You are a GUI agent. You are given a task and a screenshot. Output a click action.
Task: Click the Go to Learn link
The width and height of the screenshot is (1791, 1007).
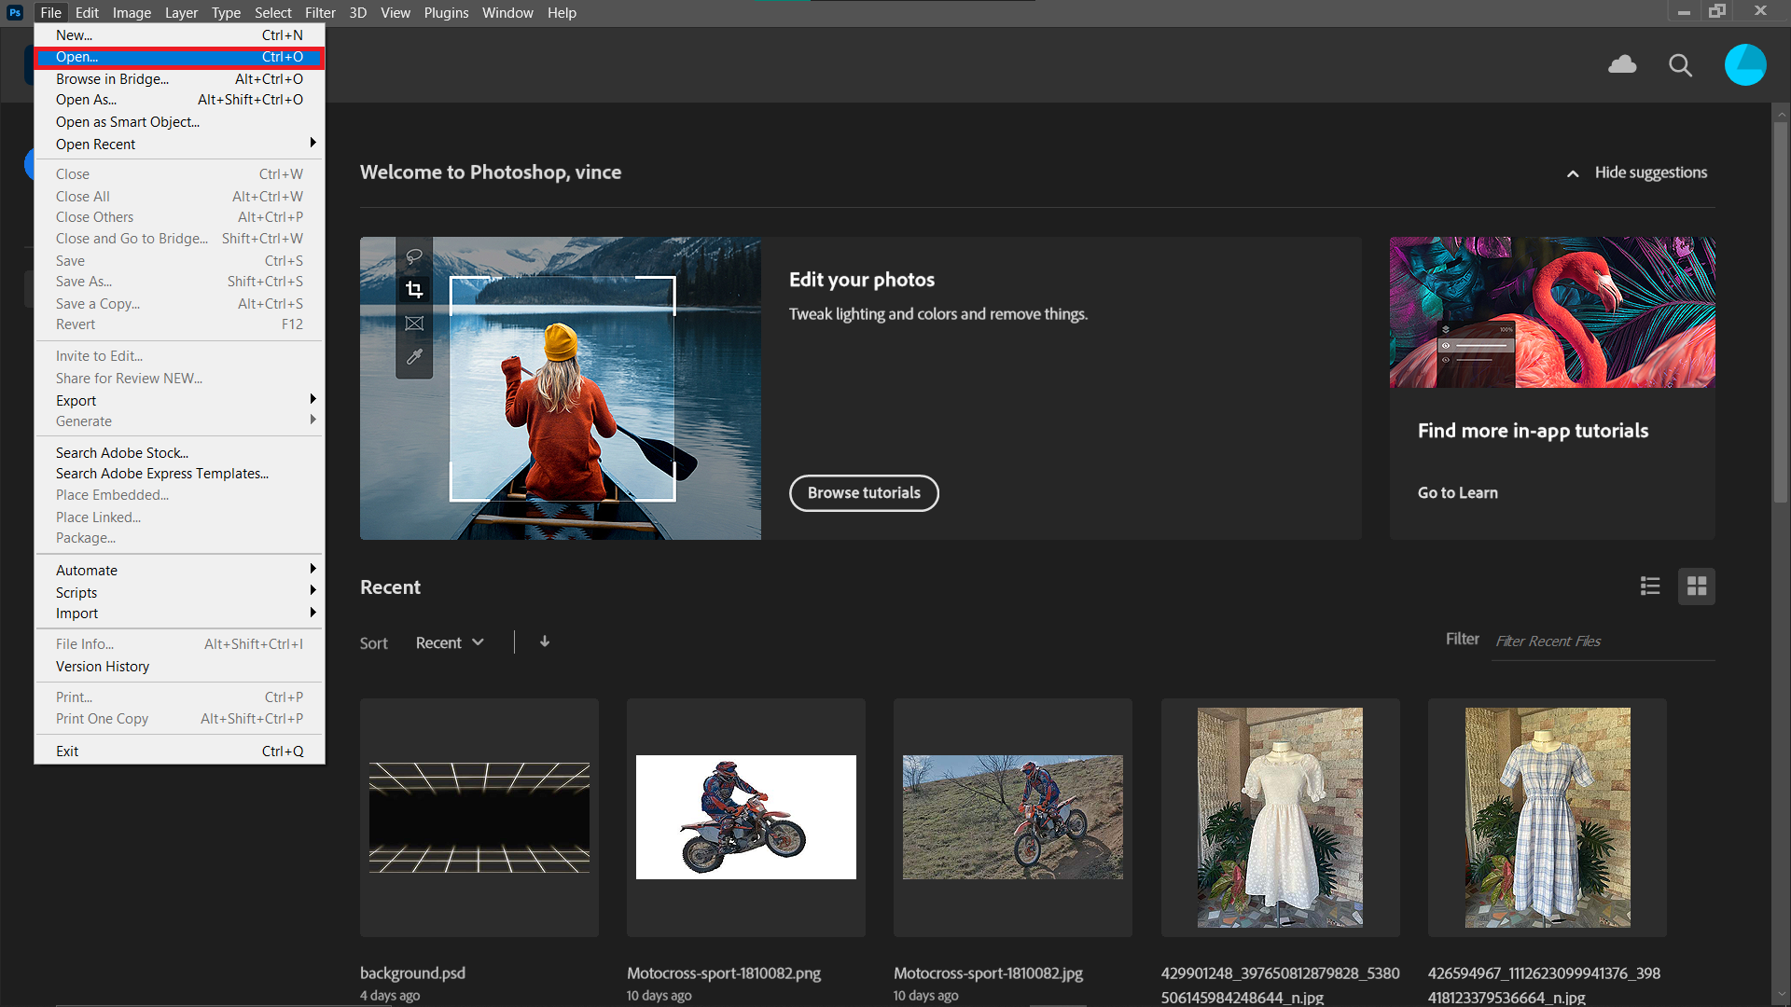(1457, 492)
